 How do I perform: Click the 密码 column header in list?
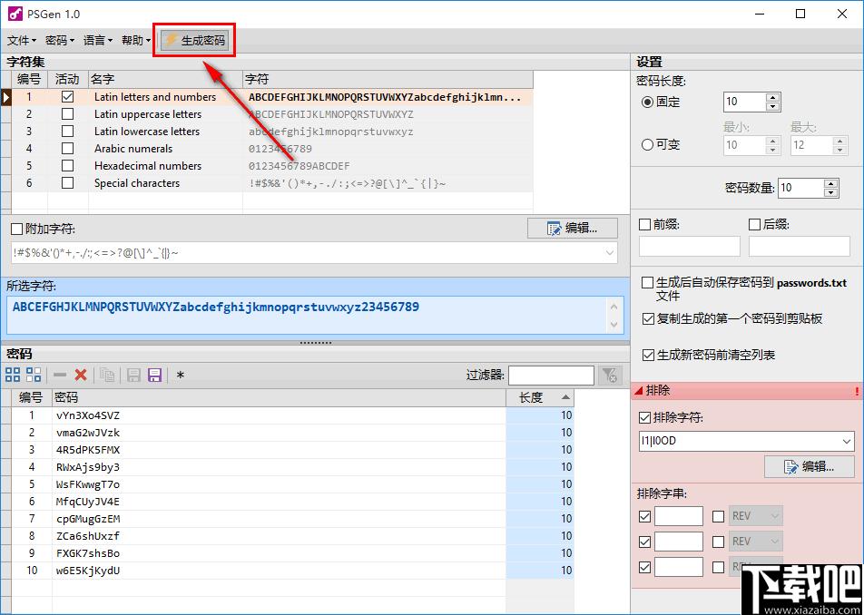coord(280,397)
